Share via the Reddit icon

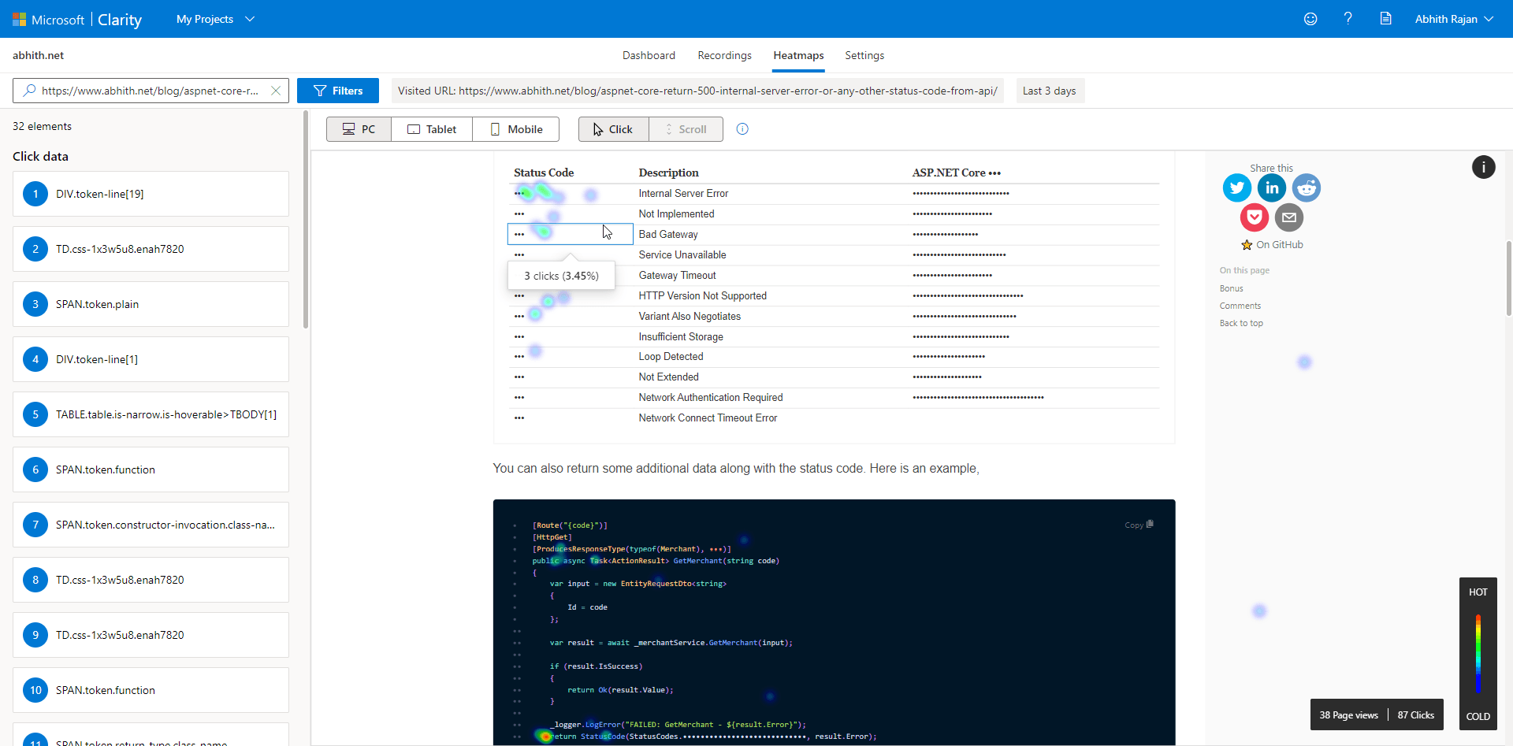coord(1306,188)
